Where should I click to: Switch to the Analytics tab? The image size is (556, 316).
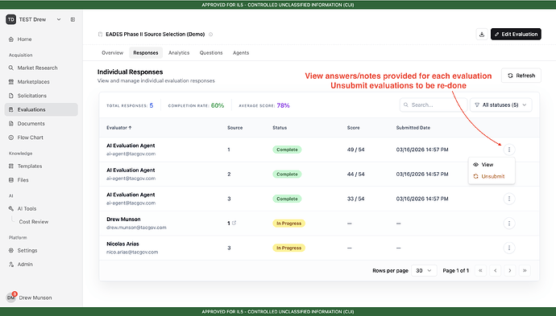[x=179, y=53]
